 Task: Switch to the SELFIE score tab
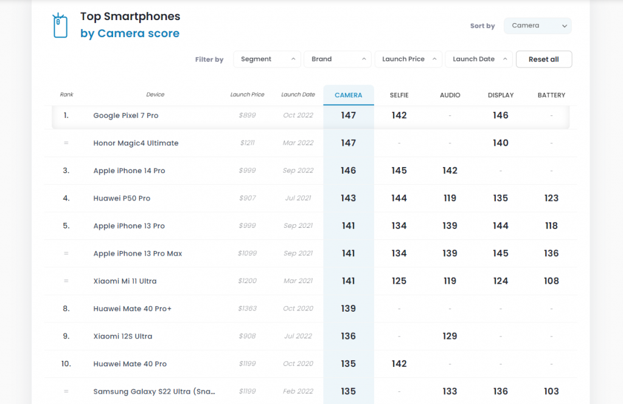pyautogui.click(x=399, y=95)
